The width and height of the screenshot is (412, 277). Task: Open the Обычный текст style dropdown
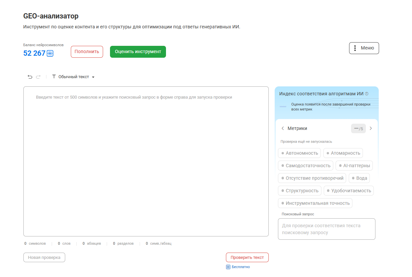(73, 77)
